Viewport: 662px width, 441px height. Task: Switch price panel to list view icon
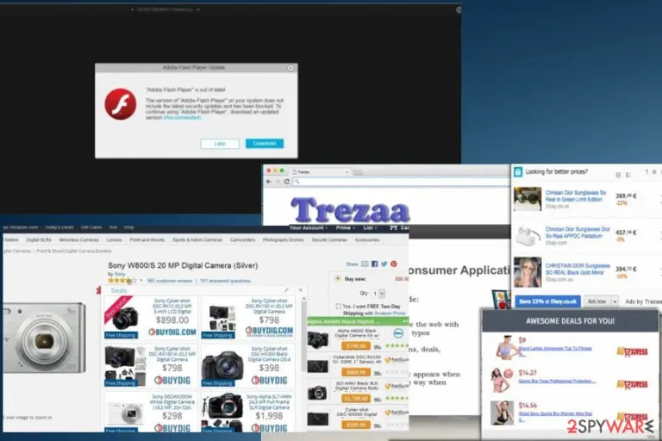(x=628, y=174)
